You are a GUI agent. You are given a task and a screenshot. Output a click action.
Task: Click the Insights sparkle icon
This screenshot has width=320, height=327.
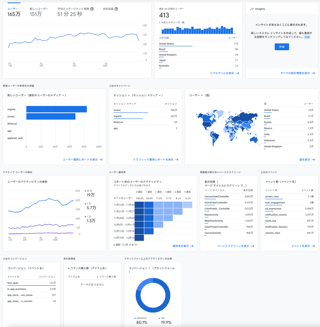click(x=252, y=9)
